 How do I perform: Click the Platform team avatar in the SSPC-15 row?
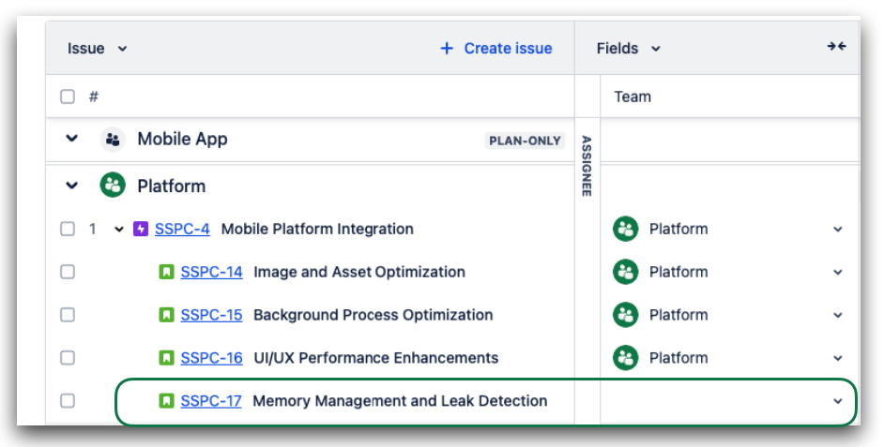(x=626, y=315)
